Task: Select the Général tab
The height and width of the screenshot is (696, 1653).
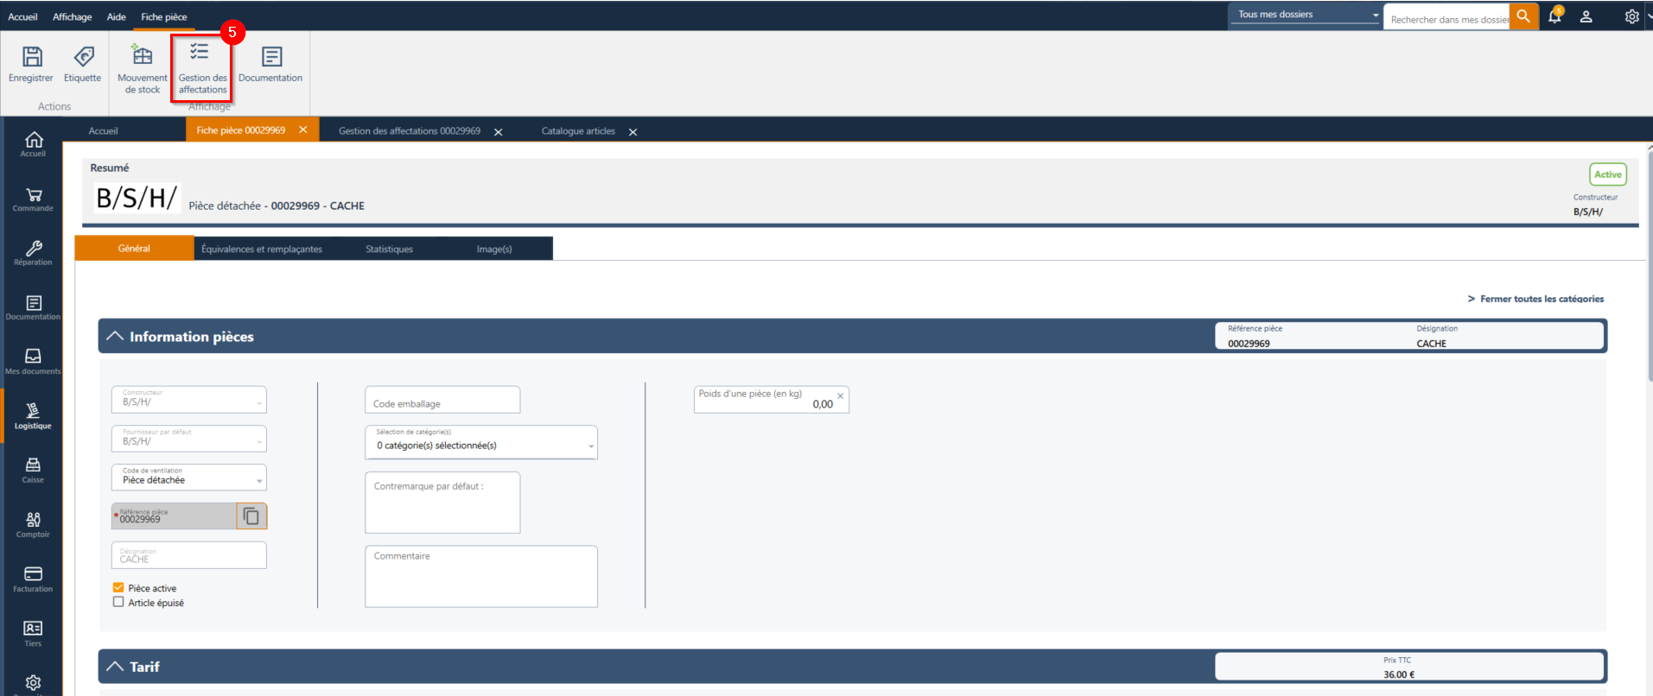Action: coord(134,249)
